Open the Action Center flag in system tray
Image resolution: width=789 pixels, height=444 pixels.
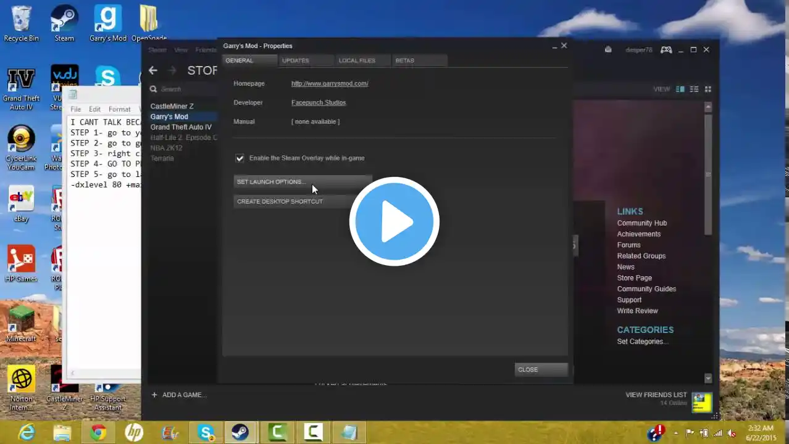pos(690,433)
